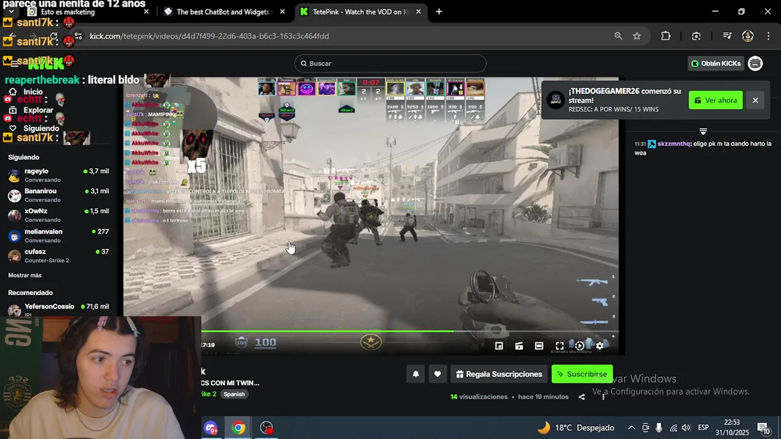Focus the Buscar search field
Image resolution: width=781 pixels, height=439 pixels.
coord(390,63)
